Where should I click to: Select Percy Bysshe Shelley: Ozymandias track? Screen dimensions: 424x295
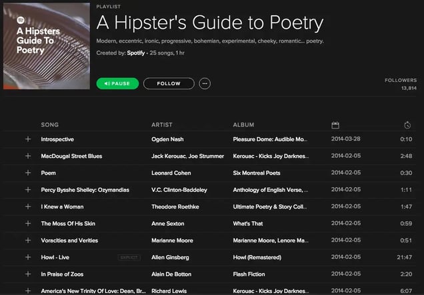(85, 190)
